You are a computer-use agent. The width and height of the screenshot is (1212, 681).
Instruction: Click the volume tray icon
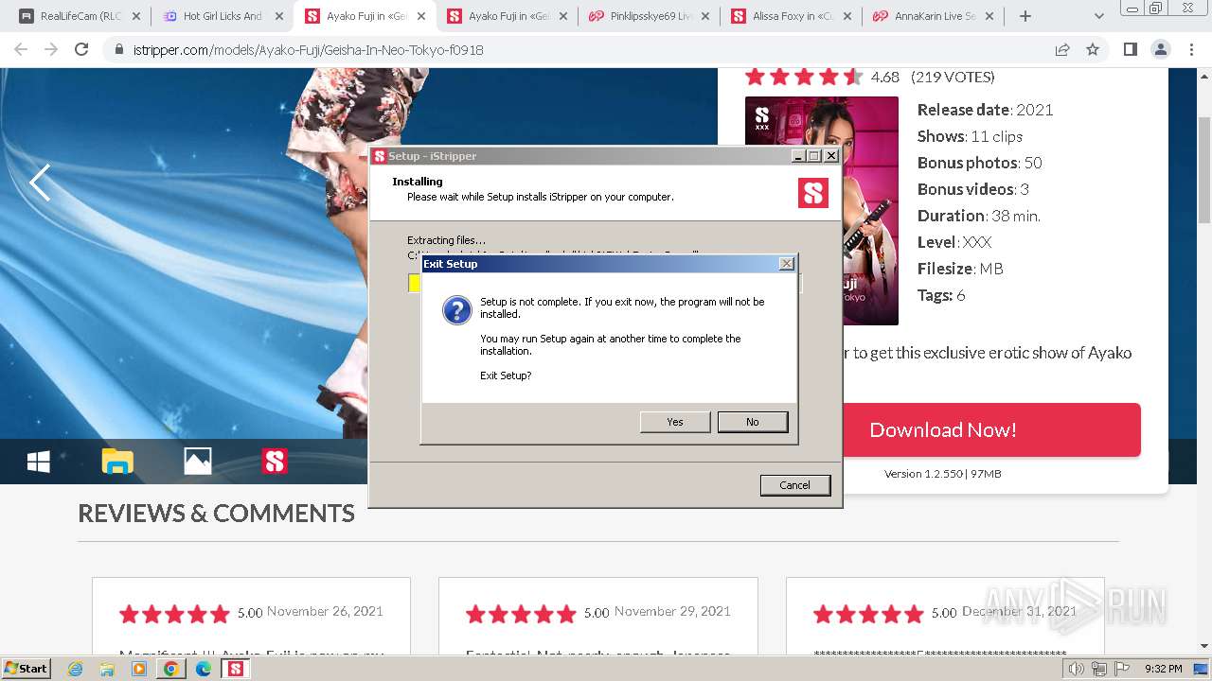(x=1077, y=669)
